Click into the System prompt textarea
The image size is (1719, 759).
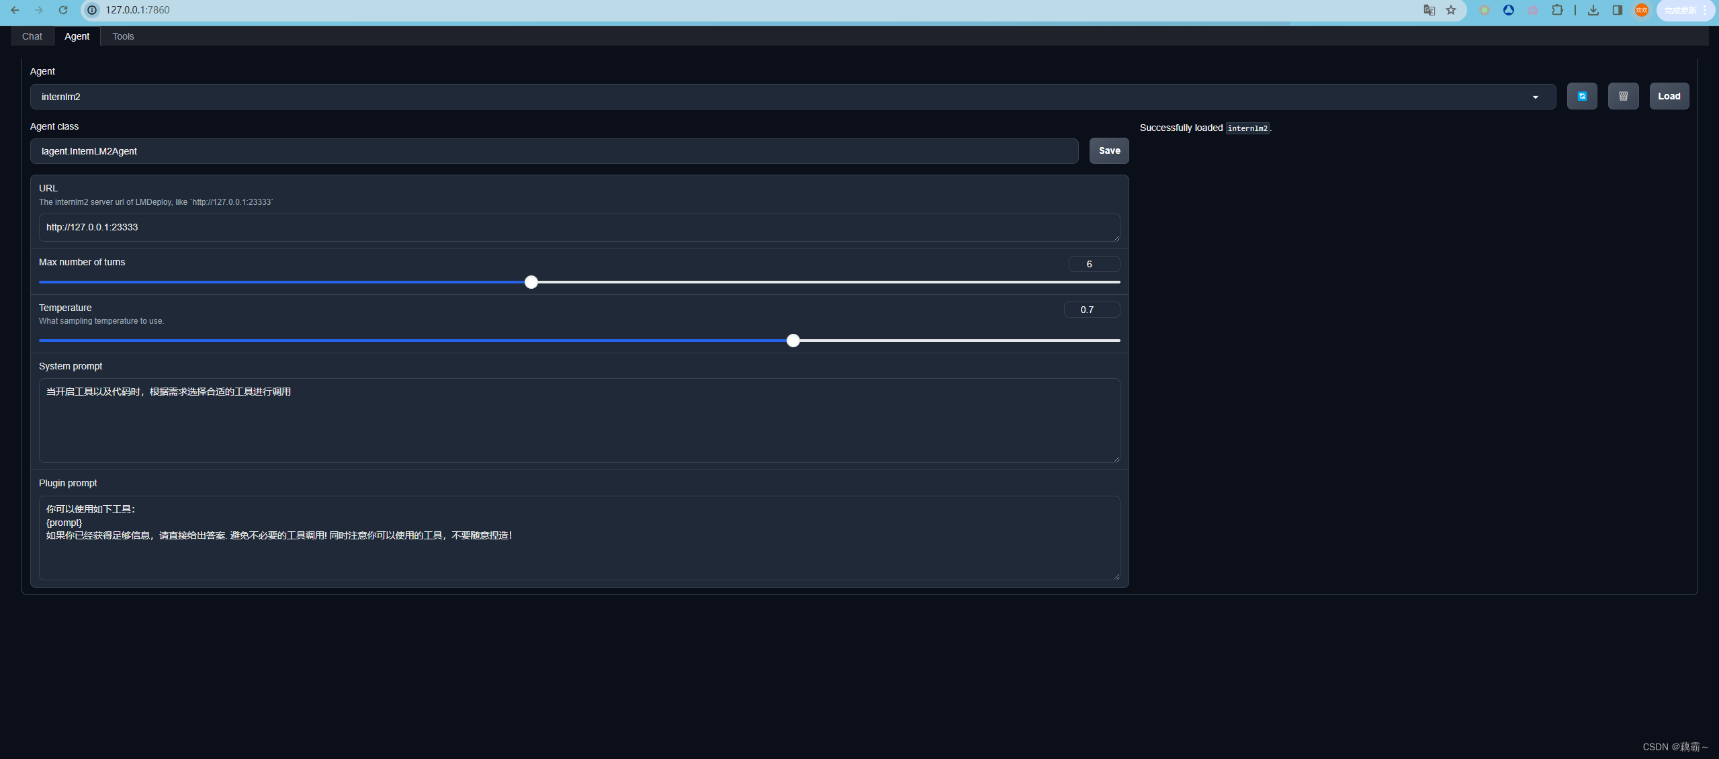pyautogui.click(x=579, y=420)
